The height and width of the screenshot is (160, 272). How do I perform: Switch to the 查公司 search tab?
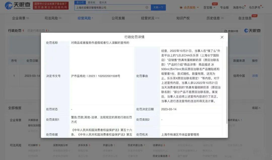click(80, 3)
